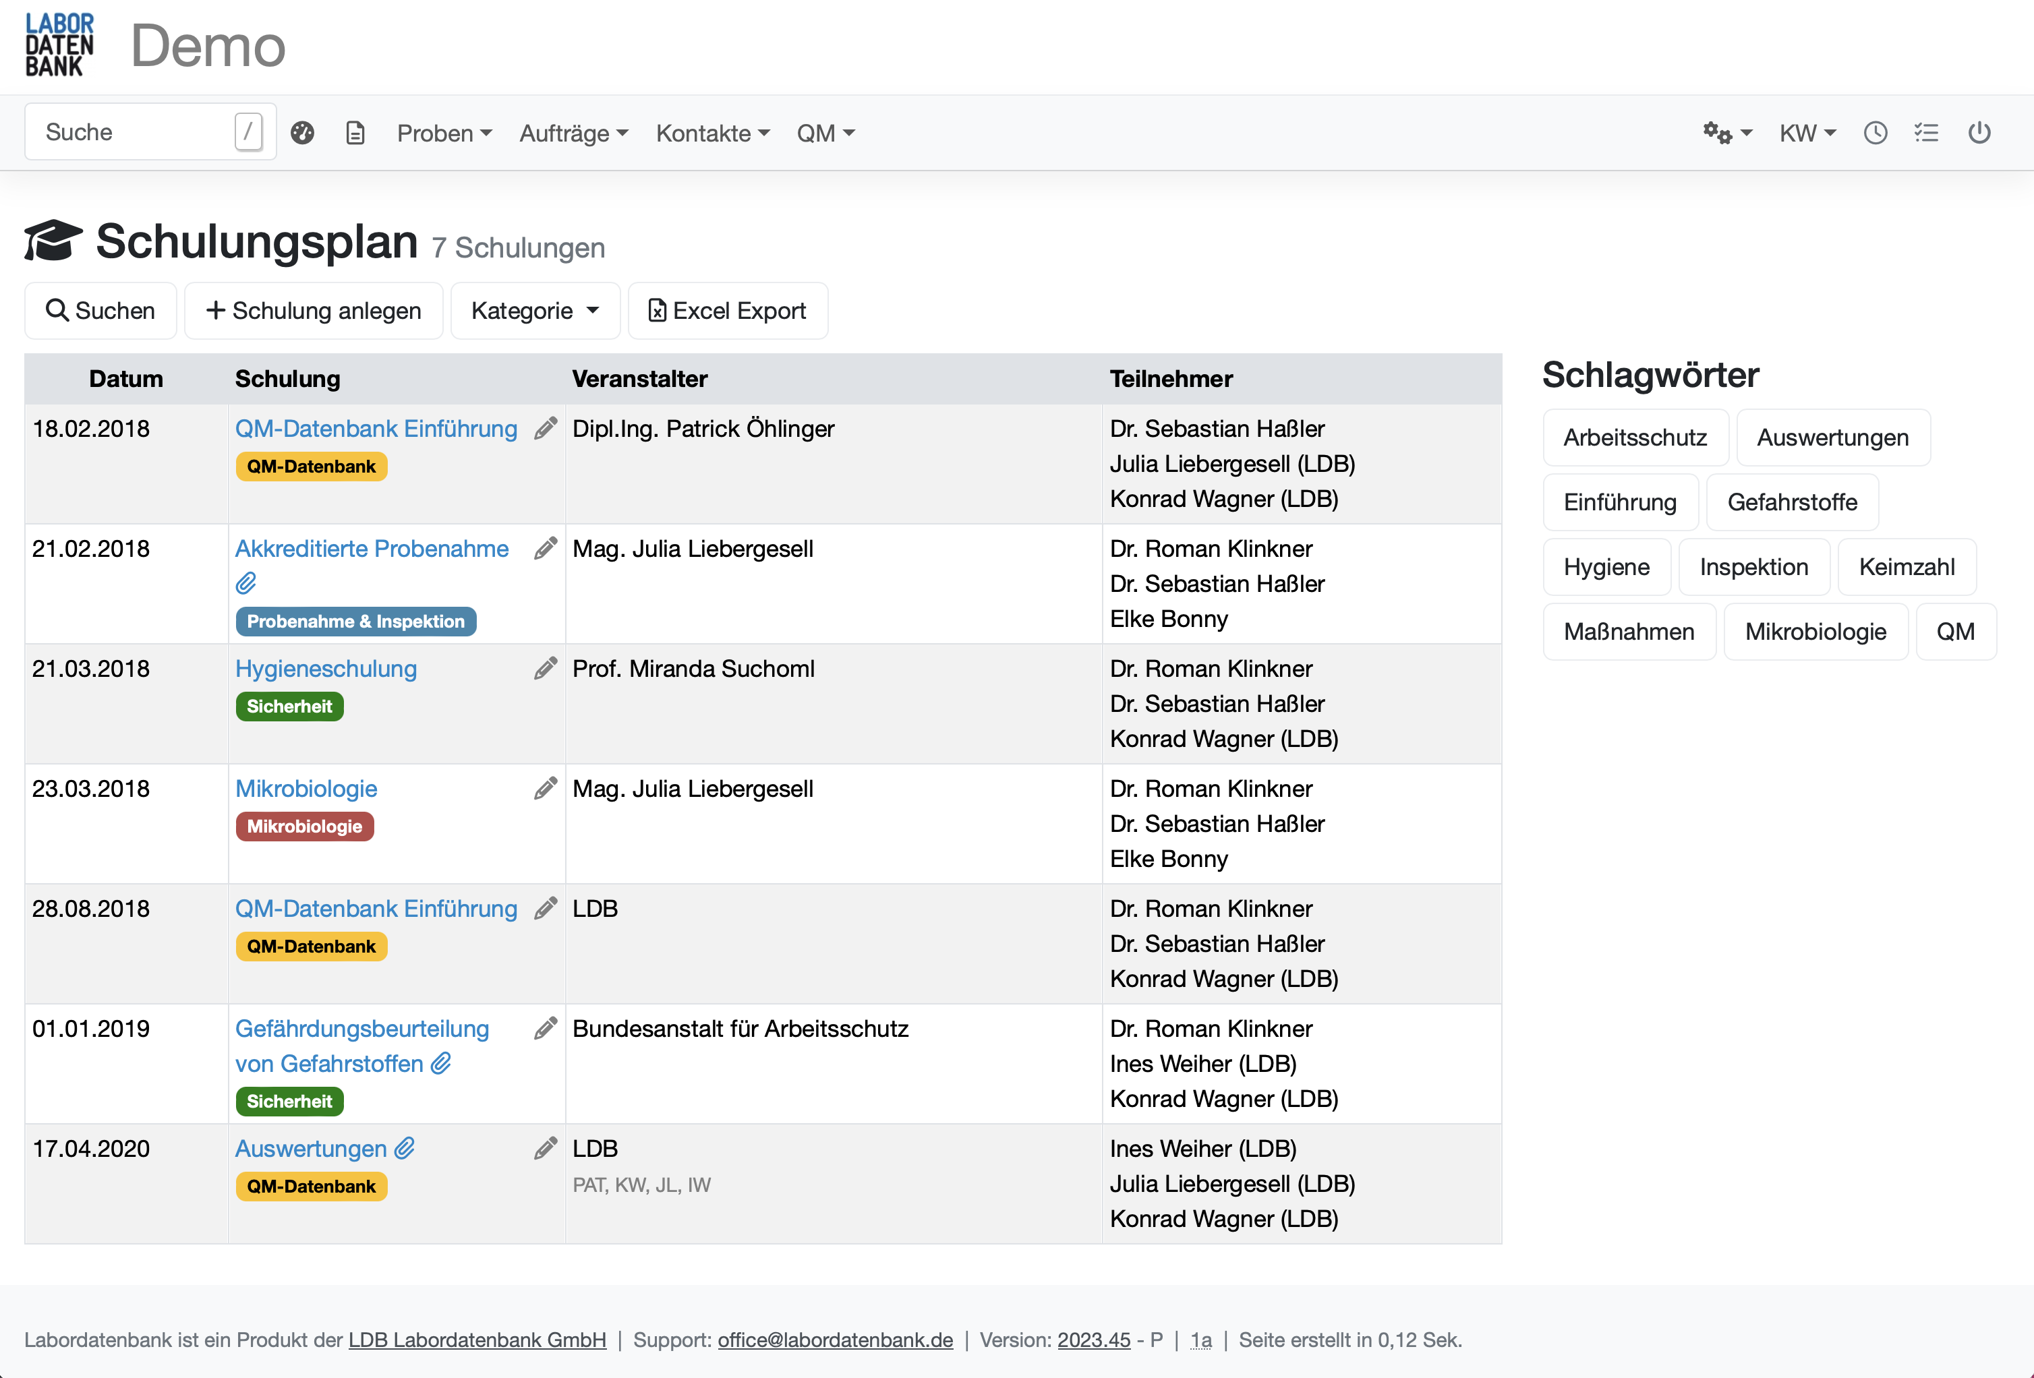Screen dimensions: 2034x1378
Task: Click the document icon in navbar
Action: [355, 133]
